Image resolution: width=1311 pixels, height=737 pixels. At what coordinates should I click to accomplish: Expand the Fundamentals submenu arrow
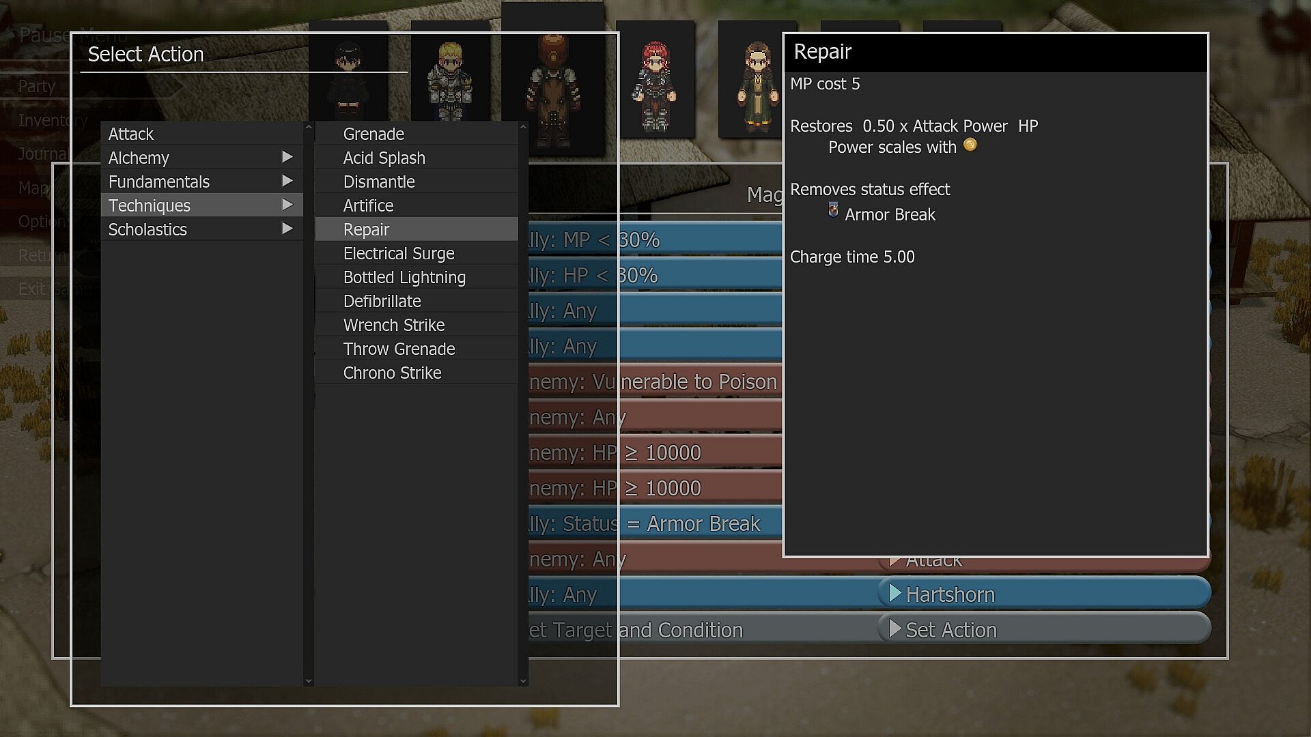pos(287,181)
